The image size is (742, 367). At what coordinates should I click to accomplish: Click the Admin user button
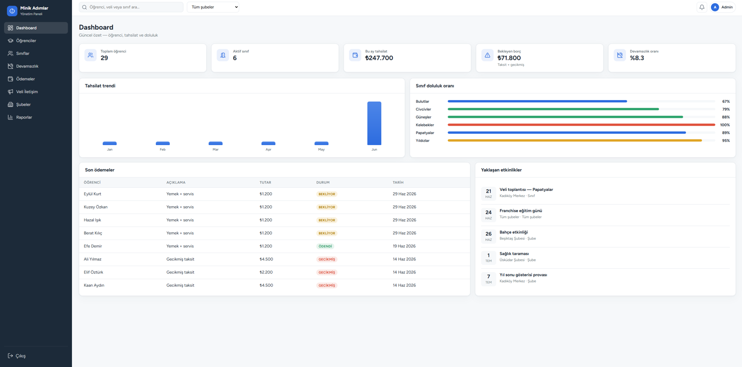tap(722, 7)
